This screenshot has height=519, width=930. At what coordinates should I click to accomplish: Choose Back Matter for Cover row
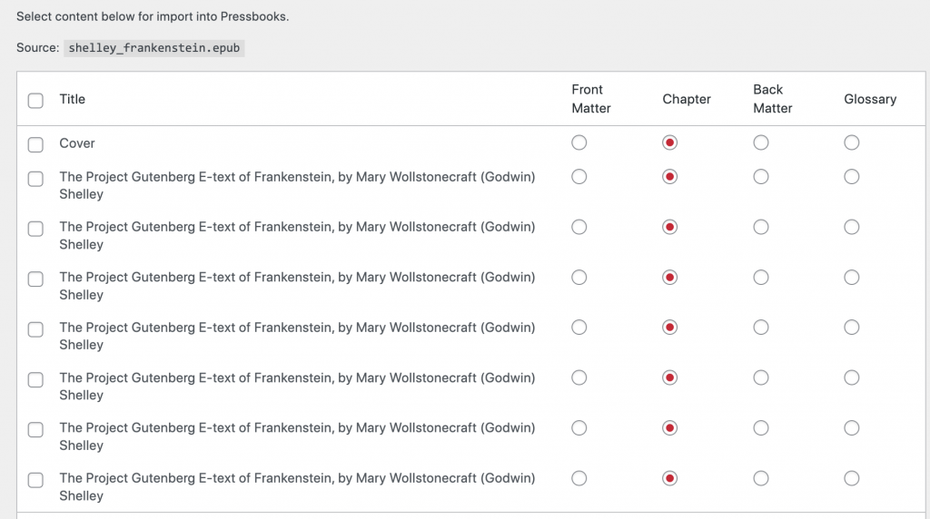[x=761, y=142]
